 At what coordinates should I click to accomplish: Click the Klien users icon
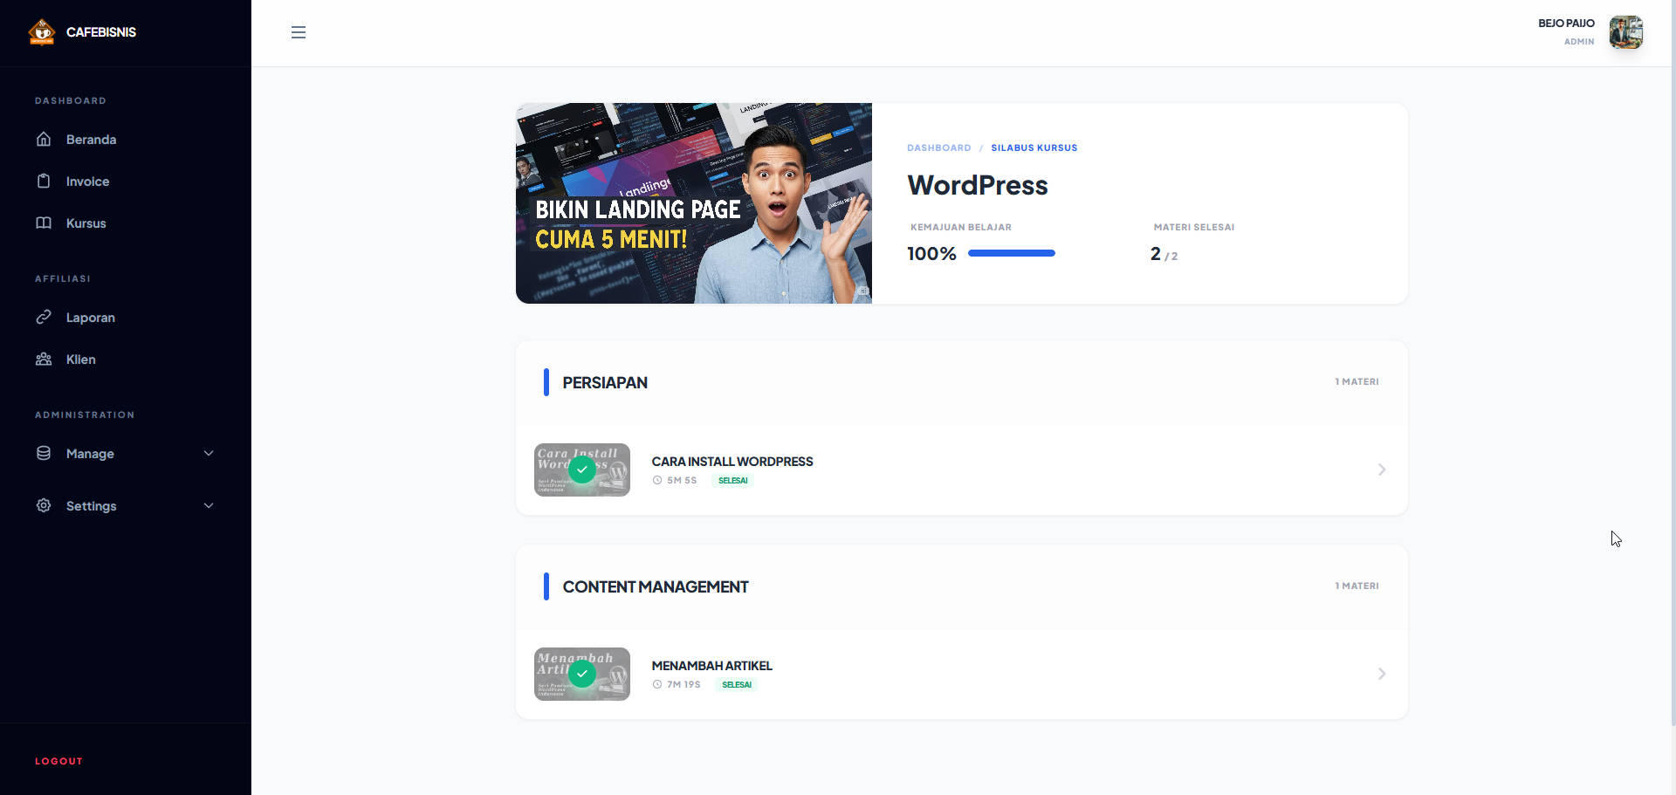44,360
